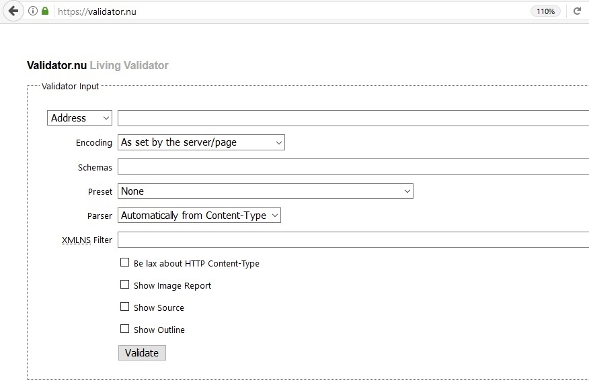The image size is (589, 384).
Task: Toggle the Show Source checkbox
Action: (x=124, y=307)
